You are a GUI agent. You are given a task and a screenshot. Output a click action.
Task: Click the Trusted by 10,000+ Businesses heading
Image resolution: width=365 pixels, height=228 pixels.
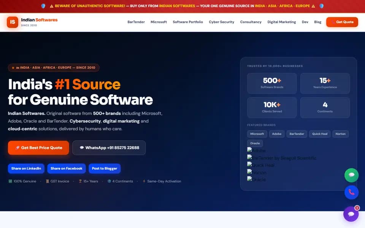pos(275,66)
